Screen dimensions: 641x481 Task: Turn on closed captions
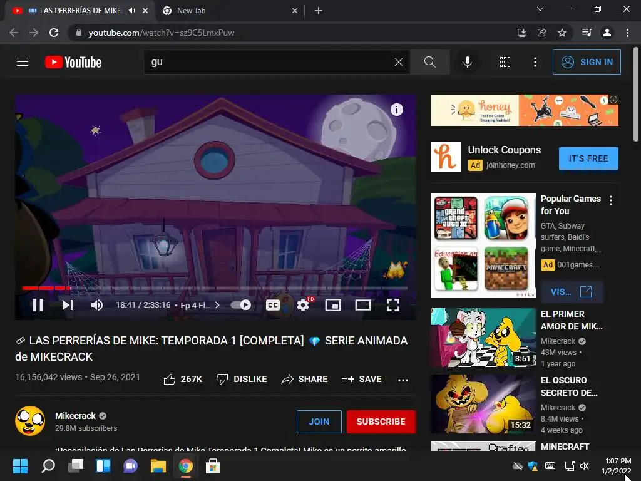273,305
